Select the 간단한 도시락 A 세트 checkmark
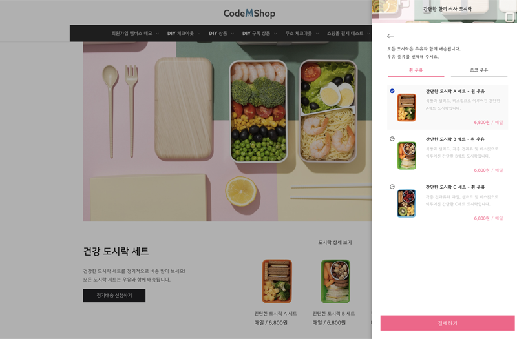Viewport: 517px width, 339px height. 392,91
